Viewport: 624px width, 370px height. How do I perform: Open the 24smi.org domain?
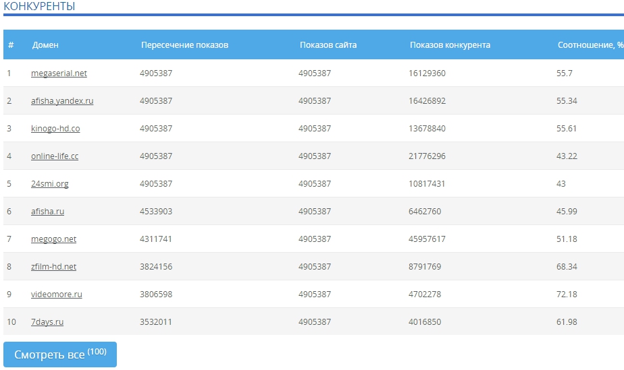(49, 184)
